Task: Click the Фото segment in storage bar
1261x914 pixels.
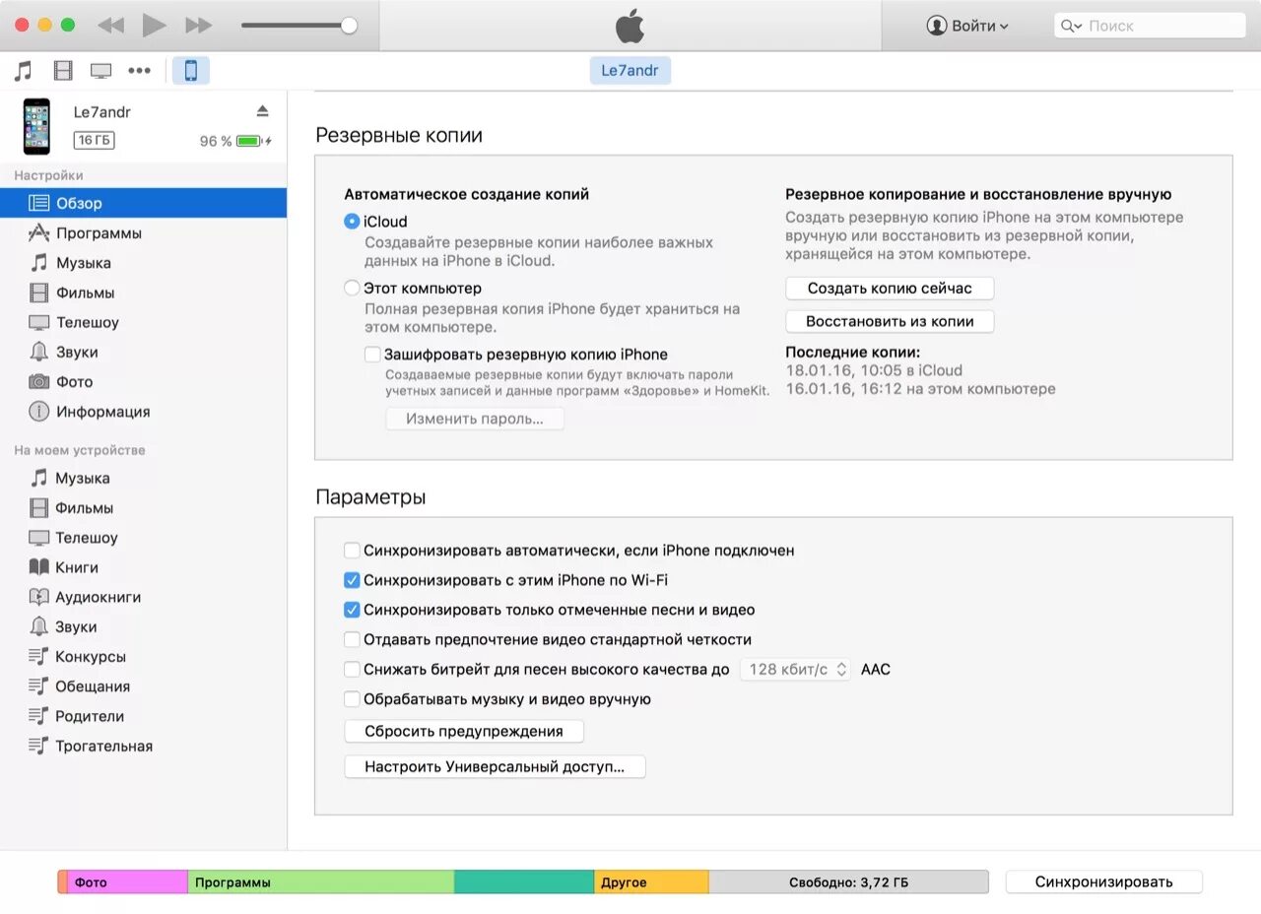Action: (127, 882)
